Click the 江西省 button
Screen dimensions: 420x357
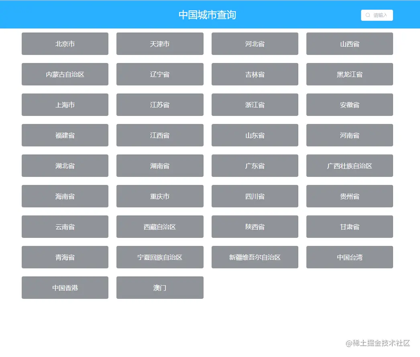point(160,136)
